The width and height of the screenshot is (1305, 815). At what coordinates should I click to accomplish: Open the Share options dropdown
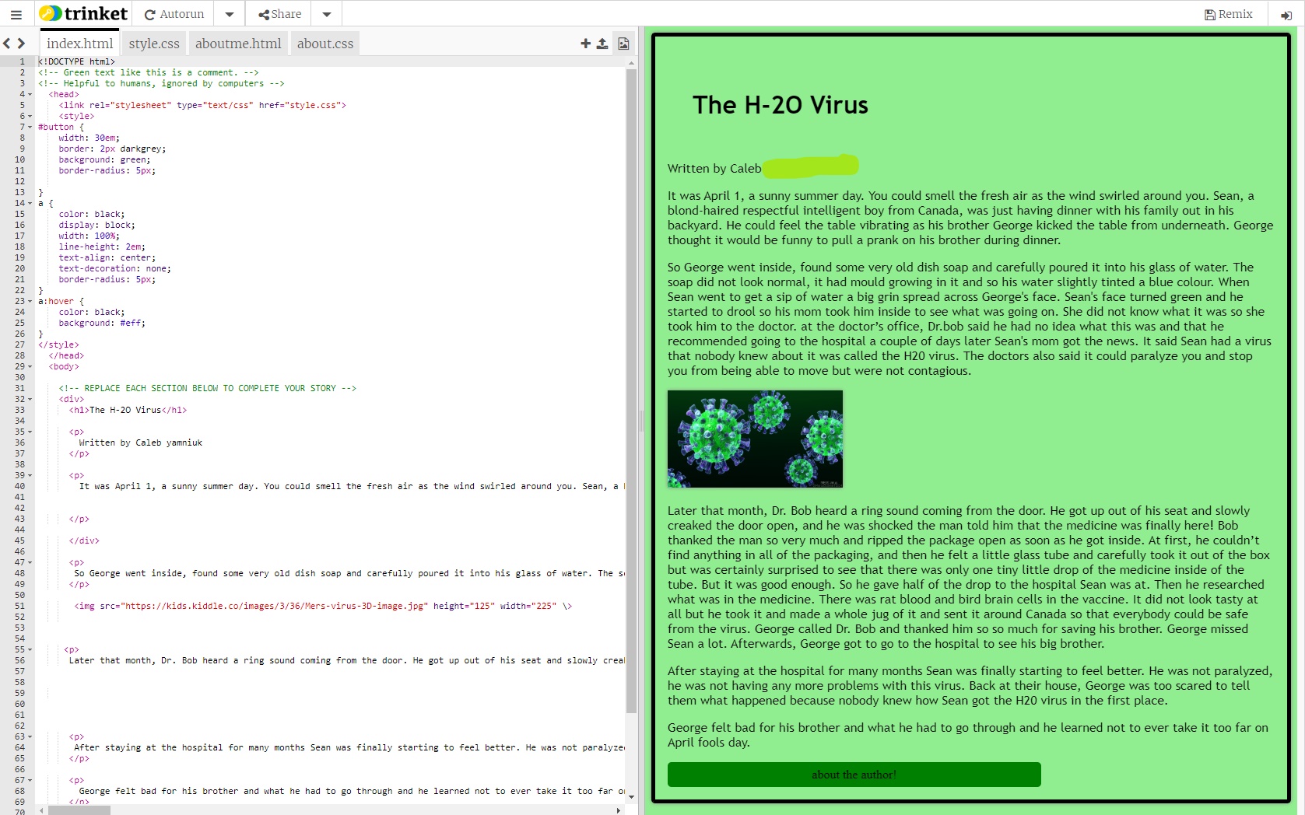[326, 13]
